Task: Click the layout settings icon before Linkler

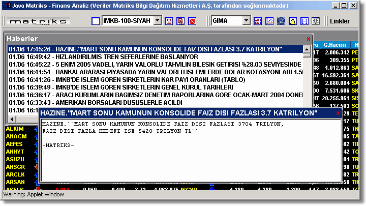Action: [x=316, y=21]
